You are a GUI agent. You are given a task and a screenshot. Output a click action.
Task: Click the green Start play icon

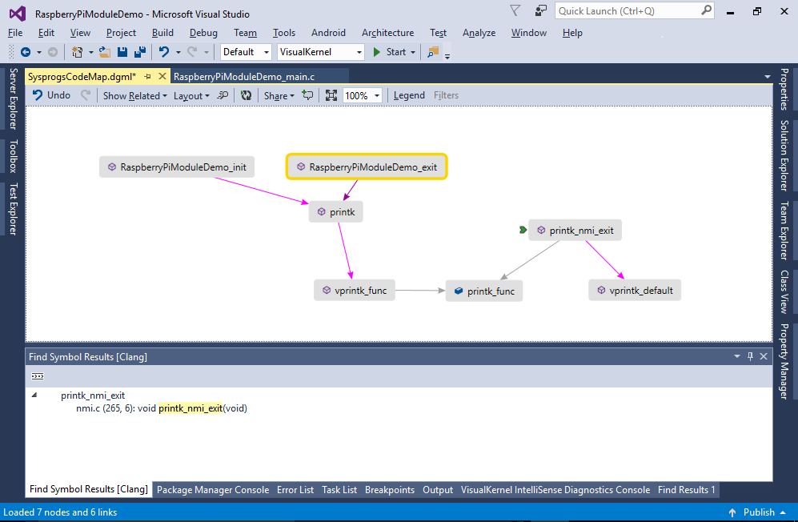tap(377, 52)
